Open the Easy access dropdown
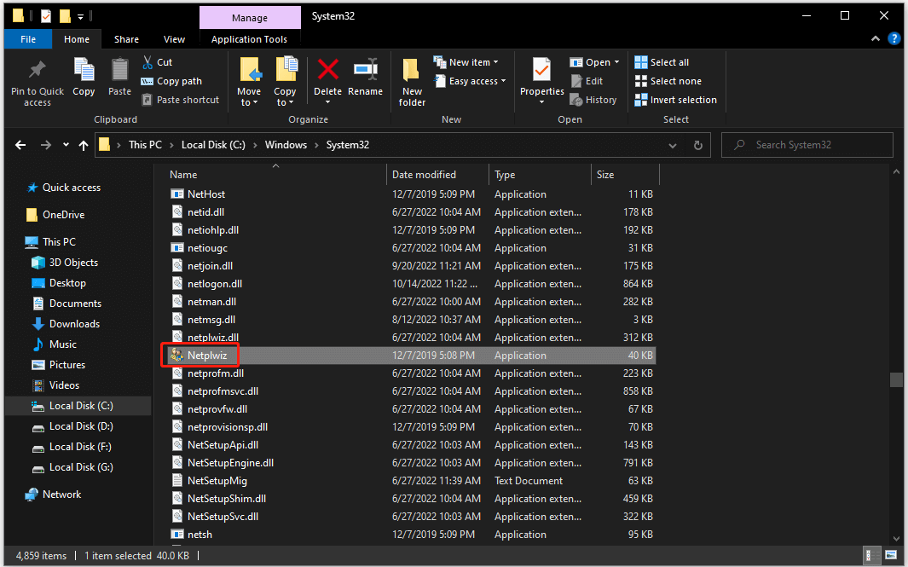 [471, 80]
